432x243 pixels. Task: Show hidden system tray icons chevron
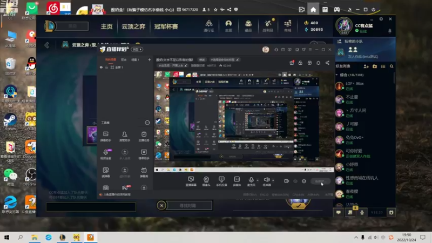point(356,237)
